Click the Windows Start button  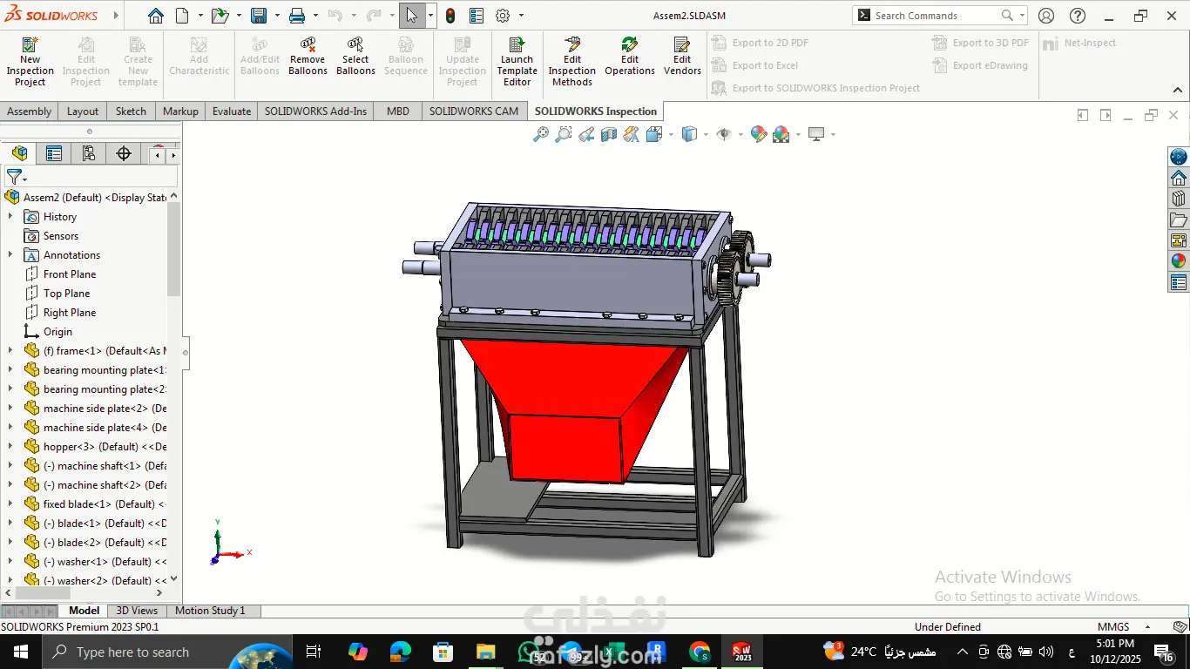[x=21, y=652]
